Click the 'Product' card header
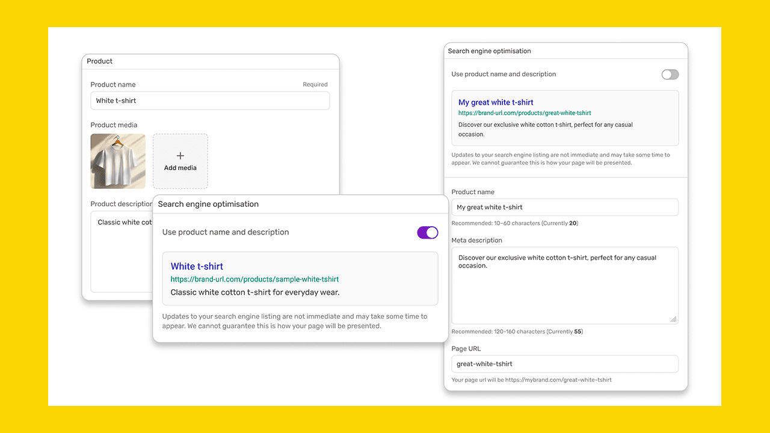The width and height of the screenshot is (770, 433). [x=100, y=61]
